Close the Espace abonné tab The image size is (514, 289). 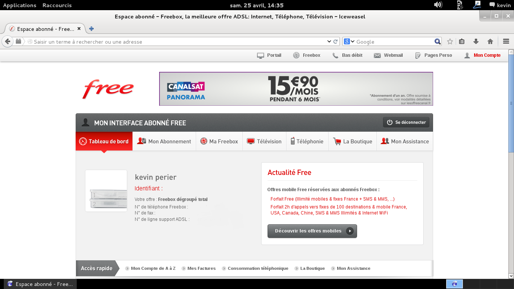(x=79, y=29)
